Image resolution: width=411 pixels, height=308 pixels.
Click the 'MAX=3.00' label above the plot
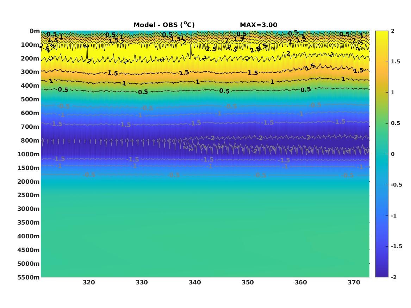(259, 25)
